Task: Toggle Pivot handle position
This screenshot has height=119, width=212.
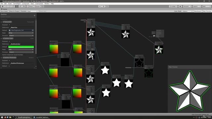Action: coord(30,6)
